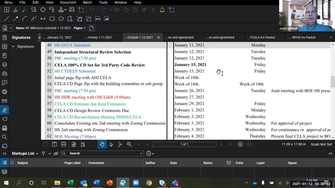Switch to the January 12, 2021 tab
Screen dimensions: 335x188
59,38
